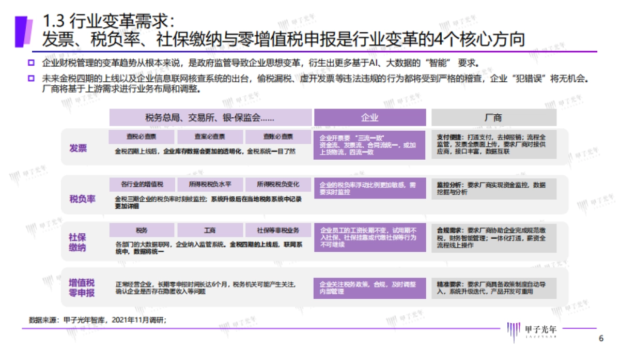Viewport: 620px width, 349px height.
Task: Select the 税务总局、交易所、银-保监会 header
Action: (x=209, y=117)
